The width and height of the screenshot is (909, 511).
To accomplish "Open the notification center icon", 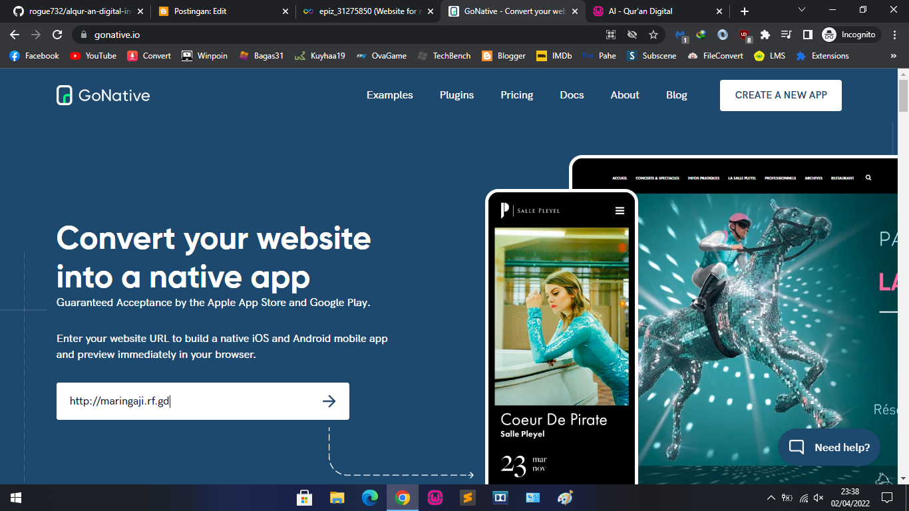I will click(886, 498).
